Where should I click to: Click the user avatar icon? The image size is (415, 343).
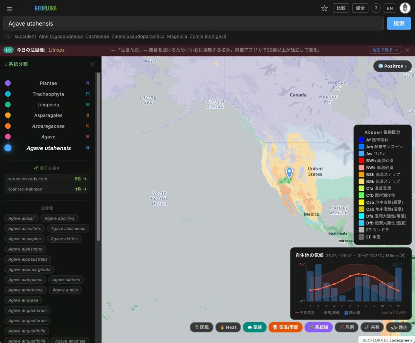tap(405, 8)
